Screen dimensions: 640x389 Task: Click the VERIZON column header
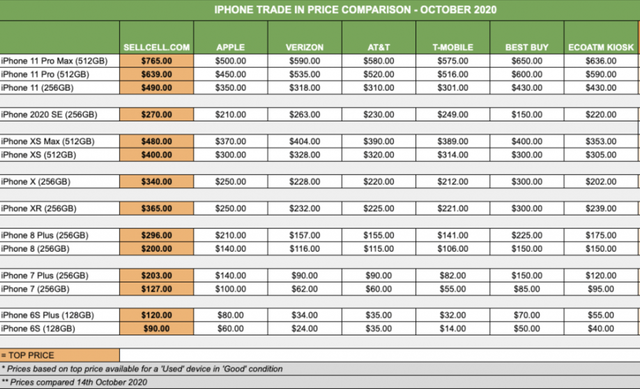pyautogui.click(x=304, y=47)
